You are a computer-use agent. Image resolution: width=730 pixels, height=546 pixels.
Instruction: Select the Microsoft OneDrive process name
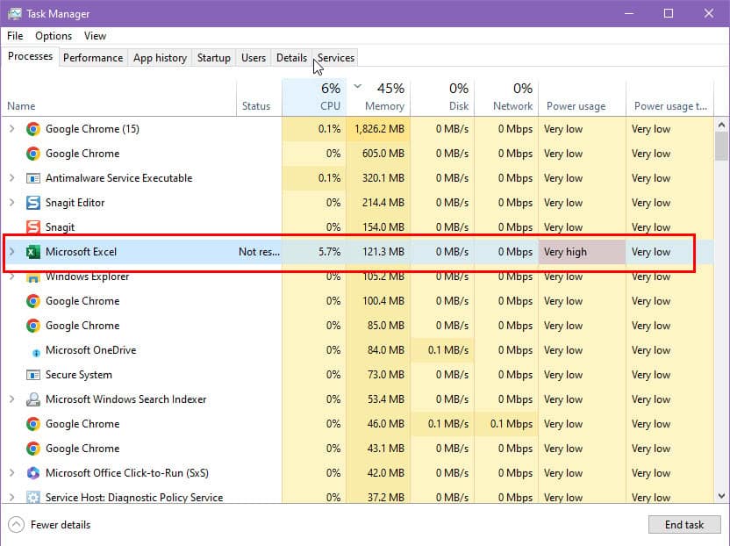[x=90, y=350]
